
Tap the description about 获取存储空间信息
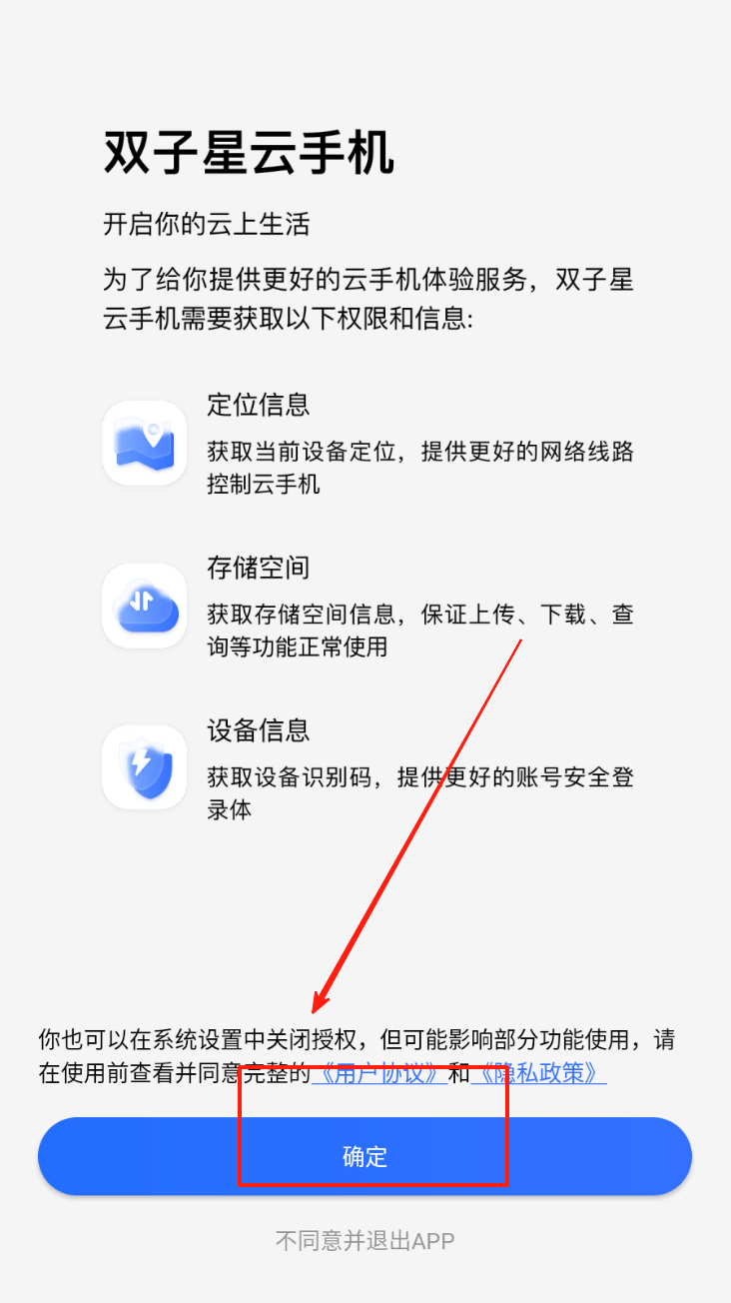pos(420,631)
